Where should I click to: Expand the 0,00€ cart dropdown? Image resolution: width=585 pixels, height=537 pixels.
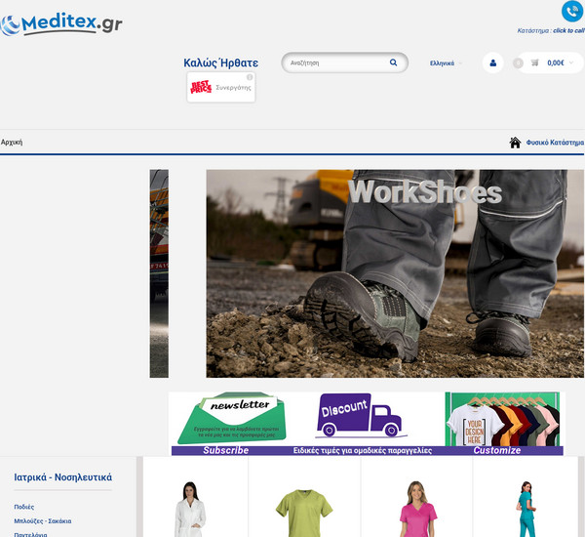pos(560,62)
